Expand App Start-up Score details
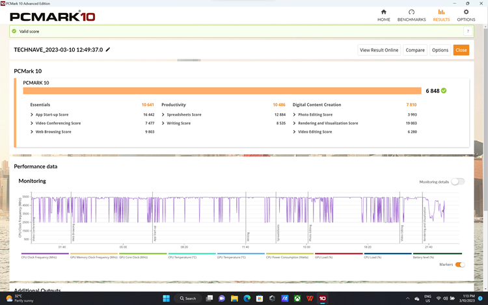The image size is (488, 305). pyautogui.click(x=32, y=114)
